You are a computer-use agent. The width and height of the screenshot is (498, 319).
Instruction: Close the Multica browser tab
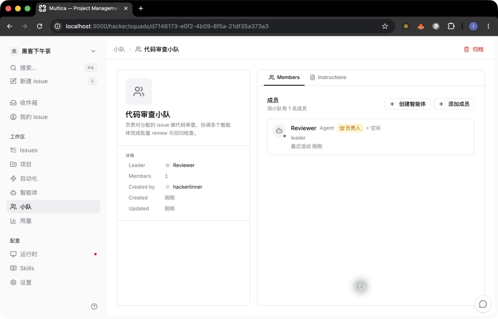[126, 8]
